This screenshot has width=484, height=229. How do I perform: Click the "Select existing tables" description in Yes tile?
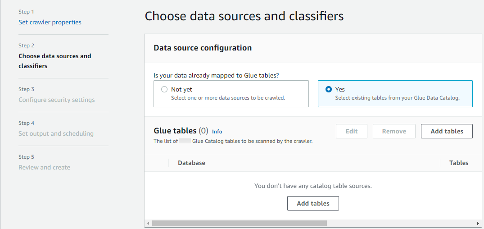(397, 98)
